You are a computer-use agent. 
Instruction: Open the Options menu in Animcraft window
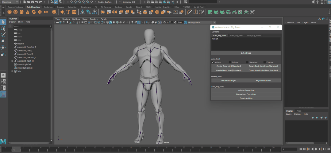[216, 32]
